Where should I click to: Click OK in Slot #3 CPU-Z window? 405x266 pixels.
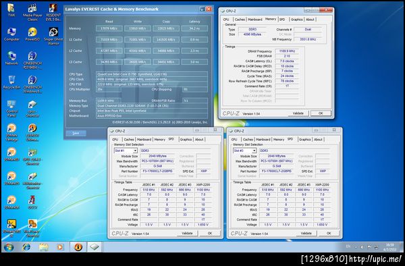[x=329, y=233]
